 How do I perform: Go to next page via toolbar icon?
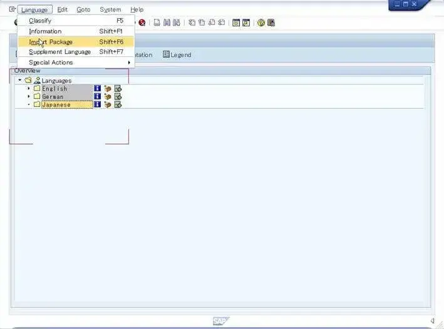coord(212,23)
